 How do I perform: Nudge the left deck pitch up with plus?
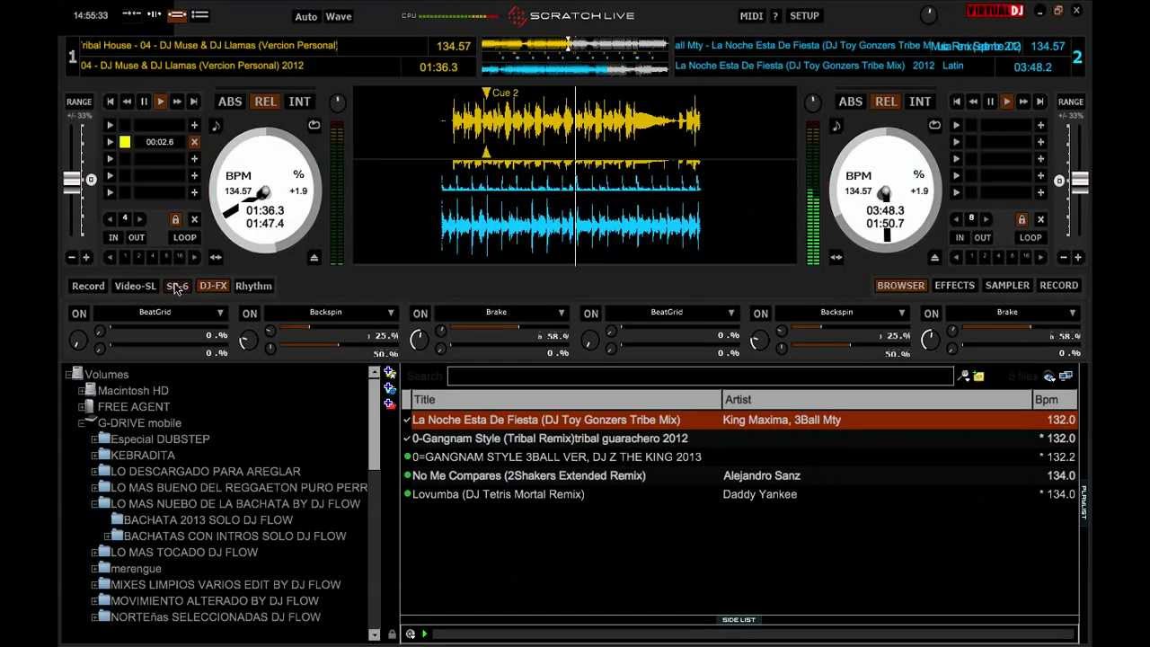click(x=86, y=258)
